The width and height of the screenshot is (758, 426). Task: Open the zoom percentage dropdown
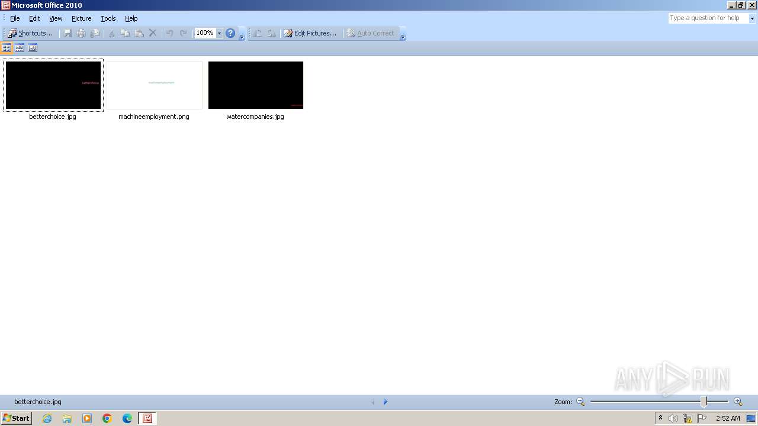point(219,33)
